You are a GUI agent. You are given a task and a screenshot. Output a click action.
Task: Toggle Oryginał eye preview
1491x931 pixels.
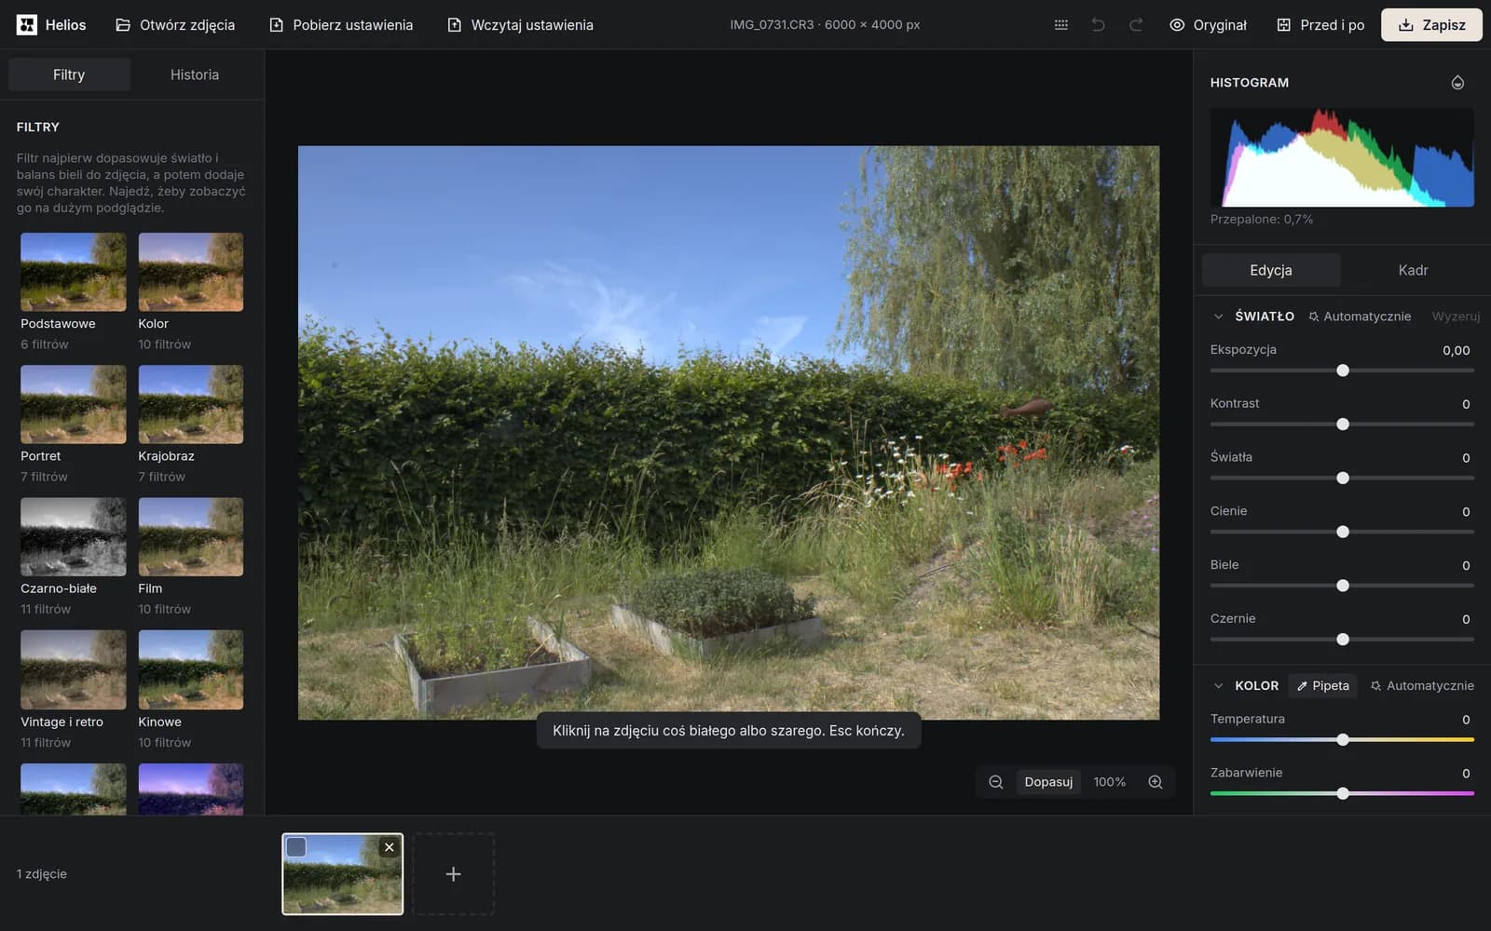coord(1208,25)
